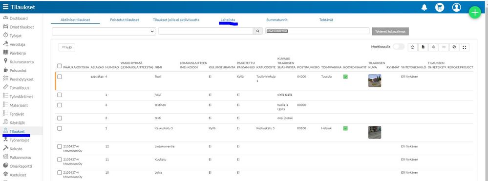The height and width of the screenshot is (181, 488).
Task: Toggle the Muokkaustila switch
Action: (x=399, y=47)
